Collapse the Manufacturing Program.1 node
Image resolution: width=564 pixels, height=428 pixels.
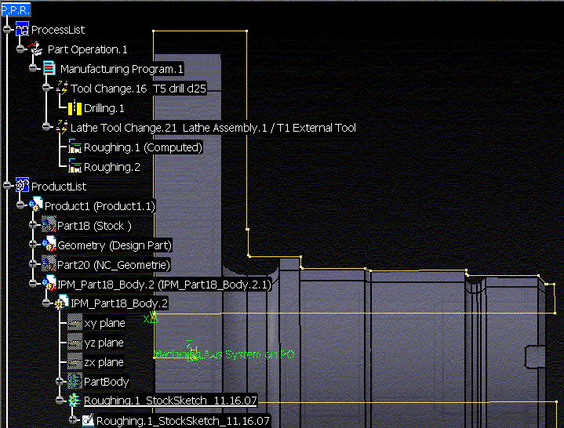point(33,69)
